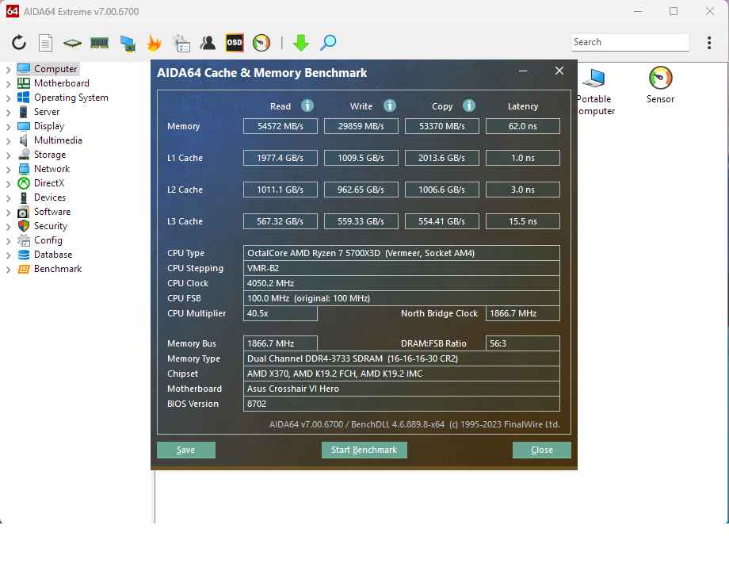Click the Motherboard icon in sidebar
The width and height of the screenshot is (729, 571).
[x=24, y=83]
